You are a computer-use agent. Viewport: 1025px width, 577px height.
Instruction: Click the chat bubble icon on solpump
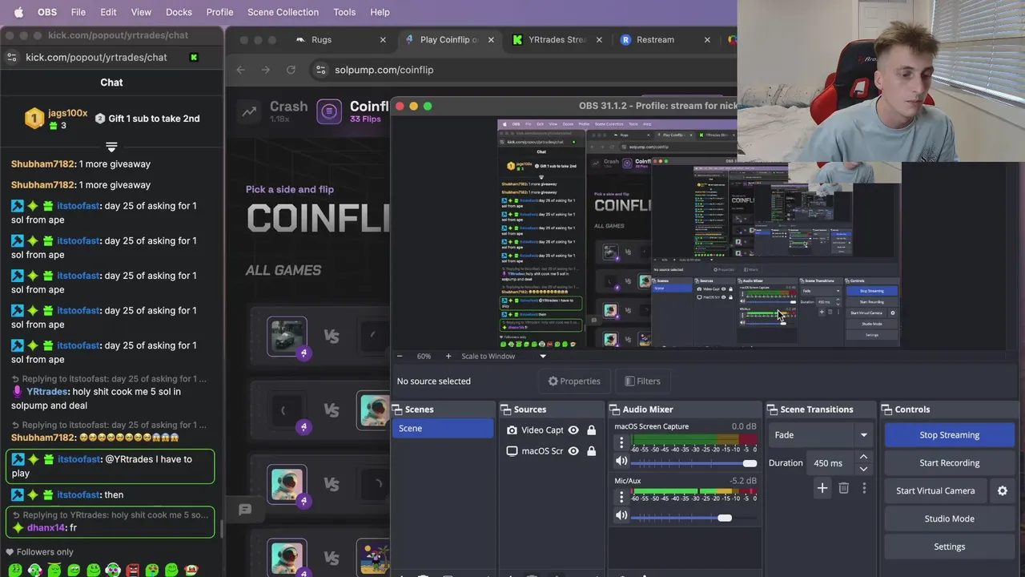pos(245,509)
